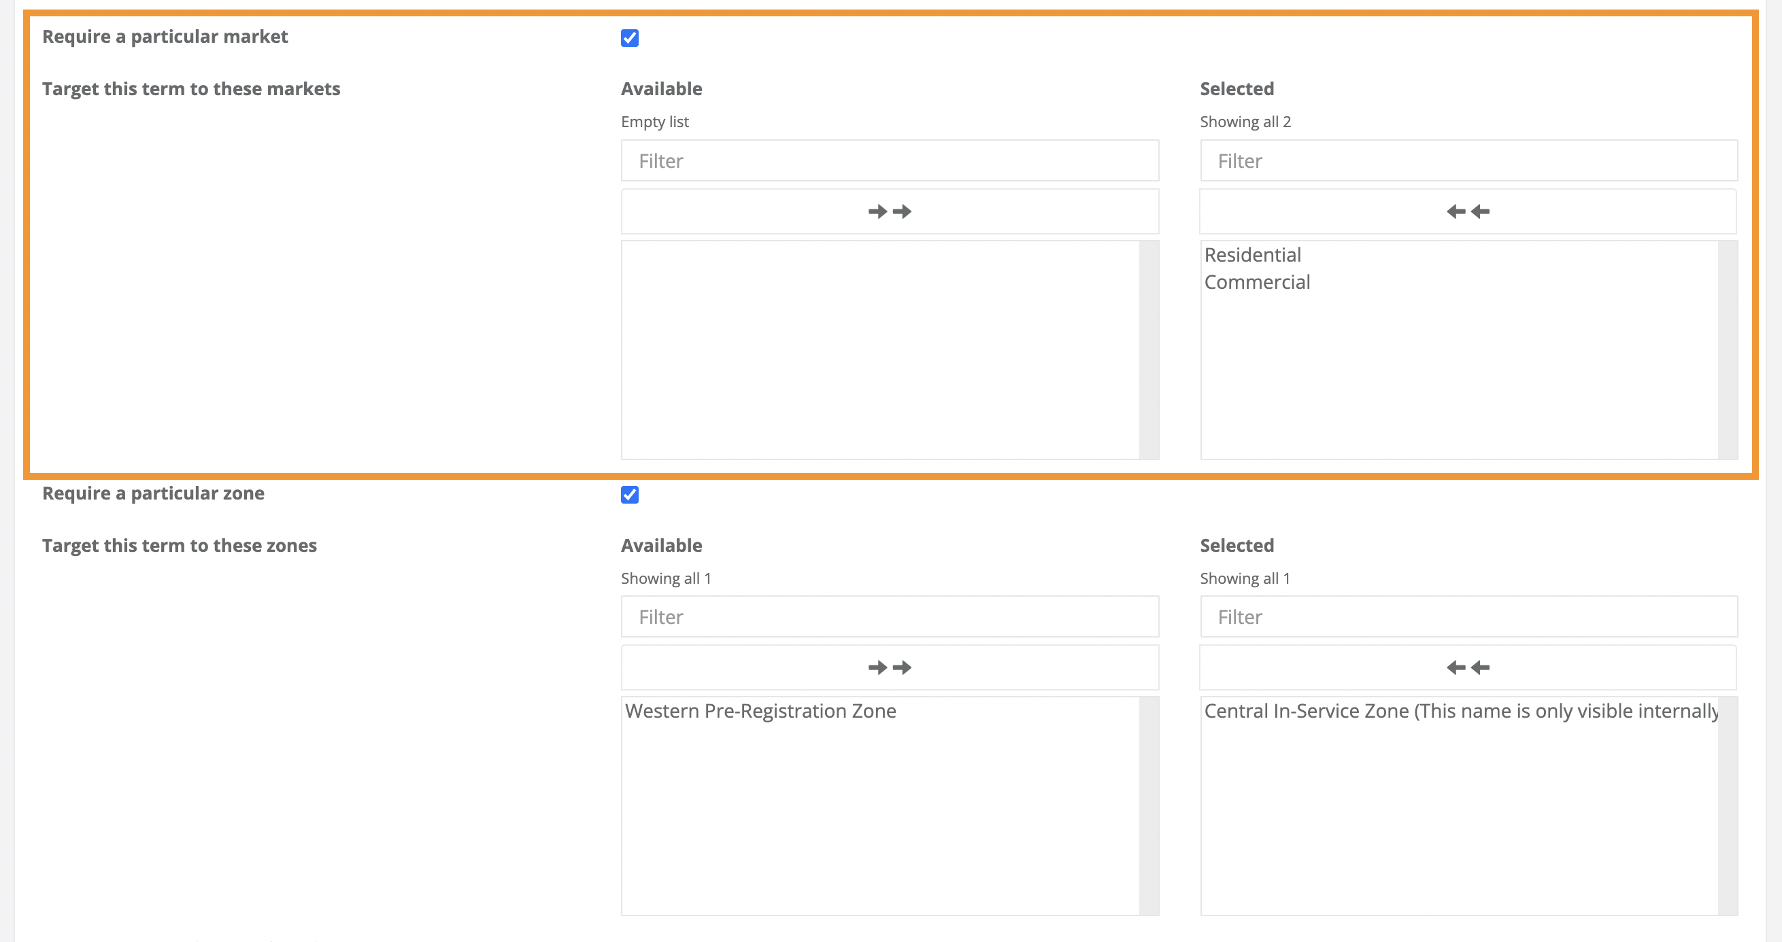1782x942 pixels.
Task: Click remove-all left arrows for selected markets
Action: point(1467,211)
